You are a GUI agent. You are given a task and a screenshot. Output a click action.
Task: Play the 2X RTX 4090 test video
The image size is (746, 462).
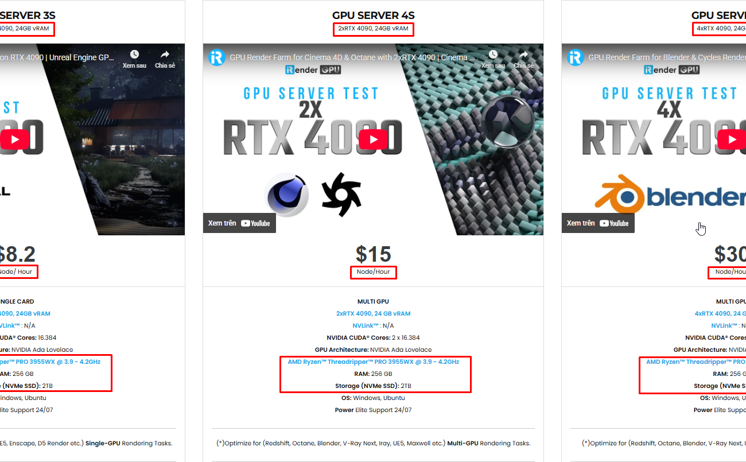click(373, 139)
